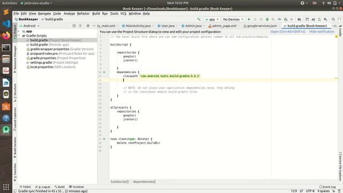Toggle the Resource Manager side panel

click(x=15, y=59)
